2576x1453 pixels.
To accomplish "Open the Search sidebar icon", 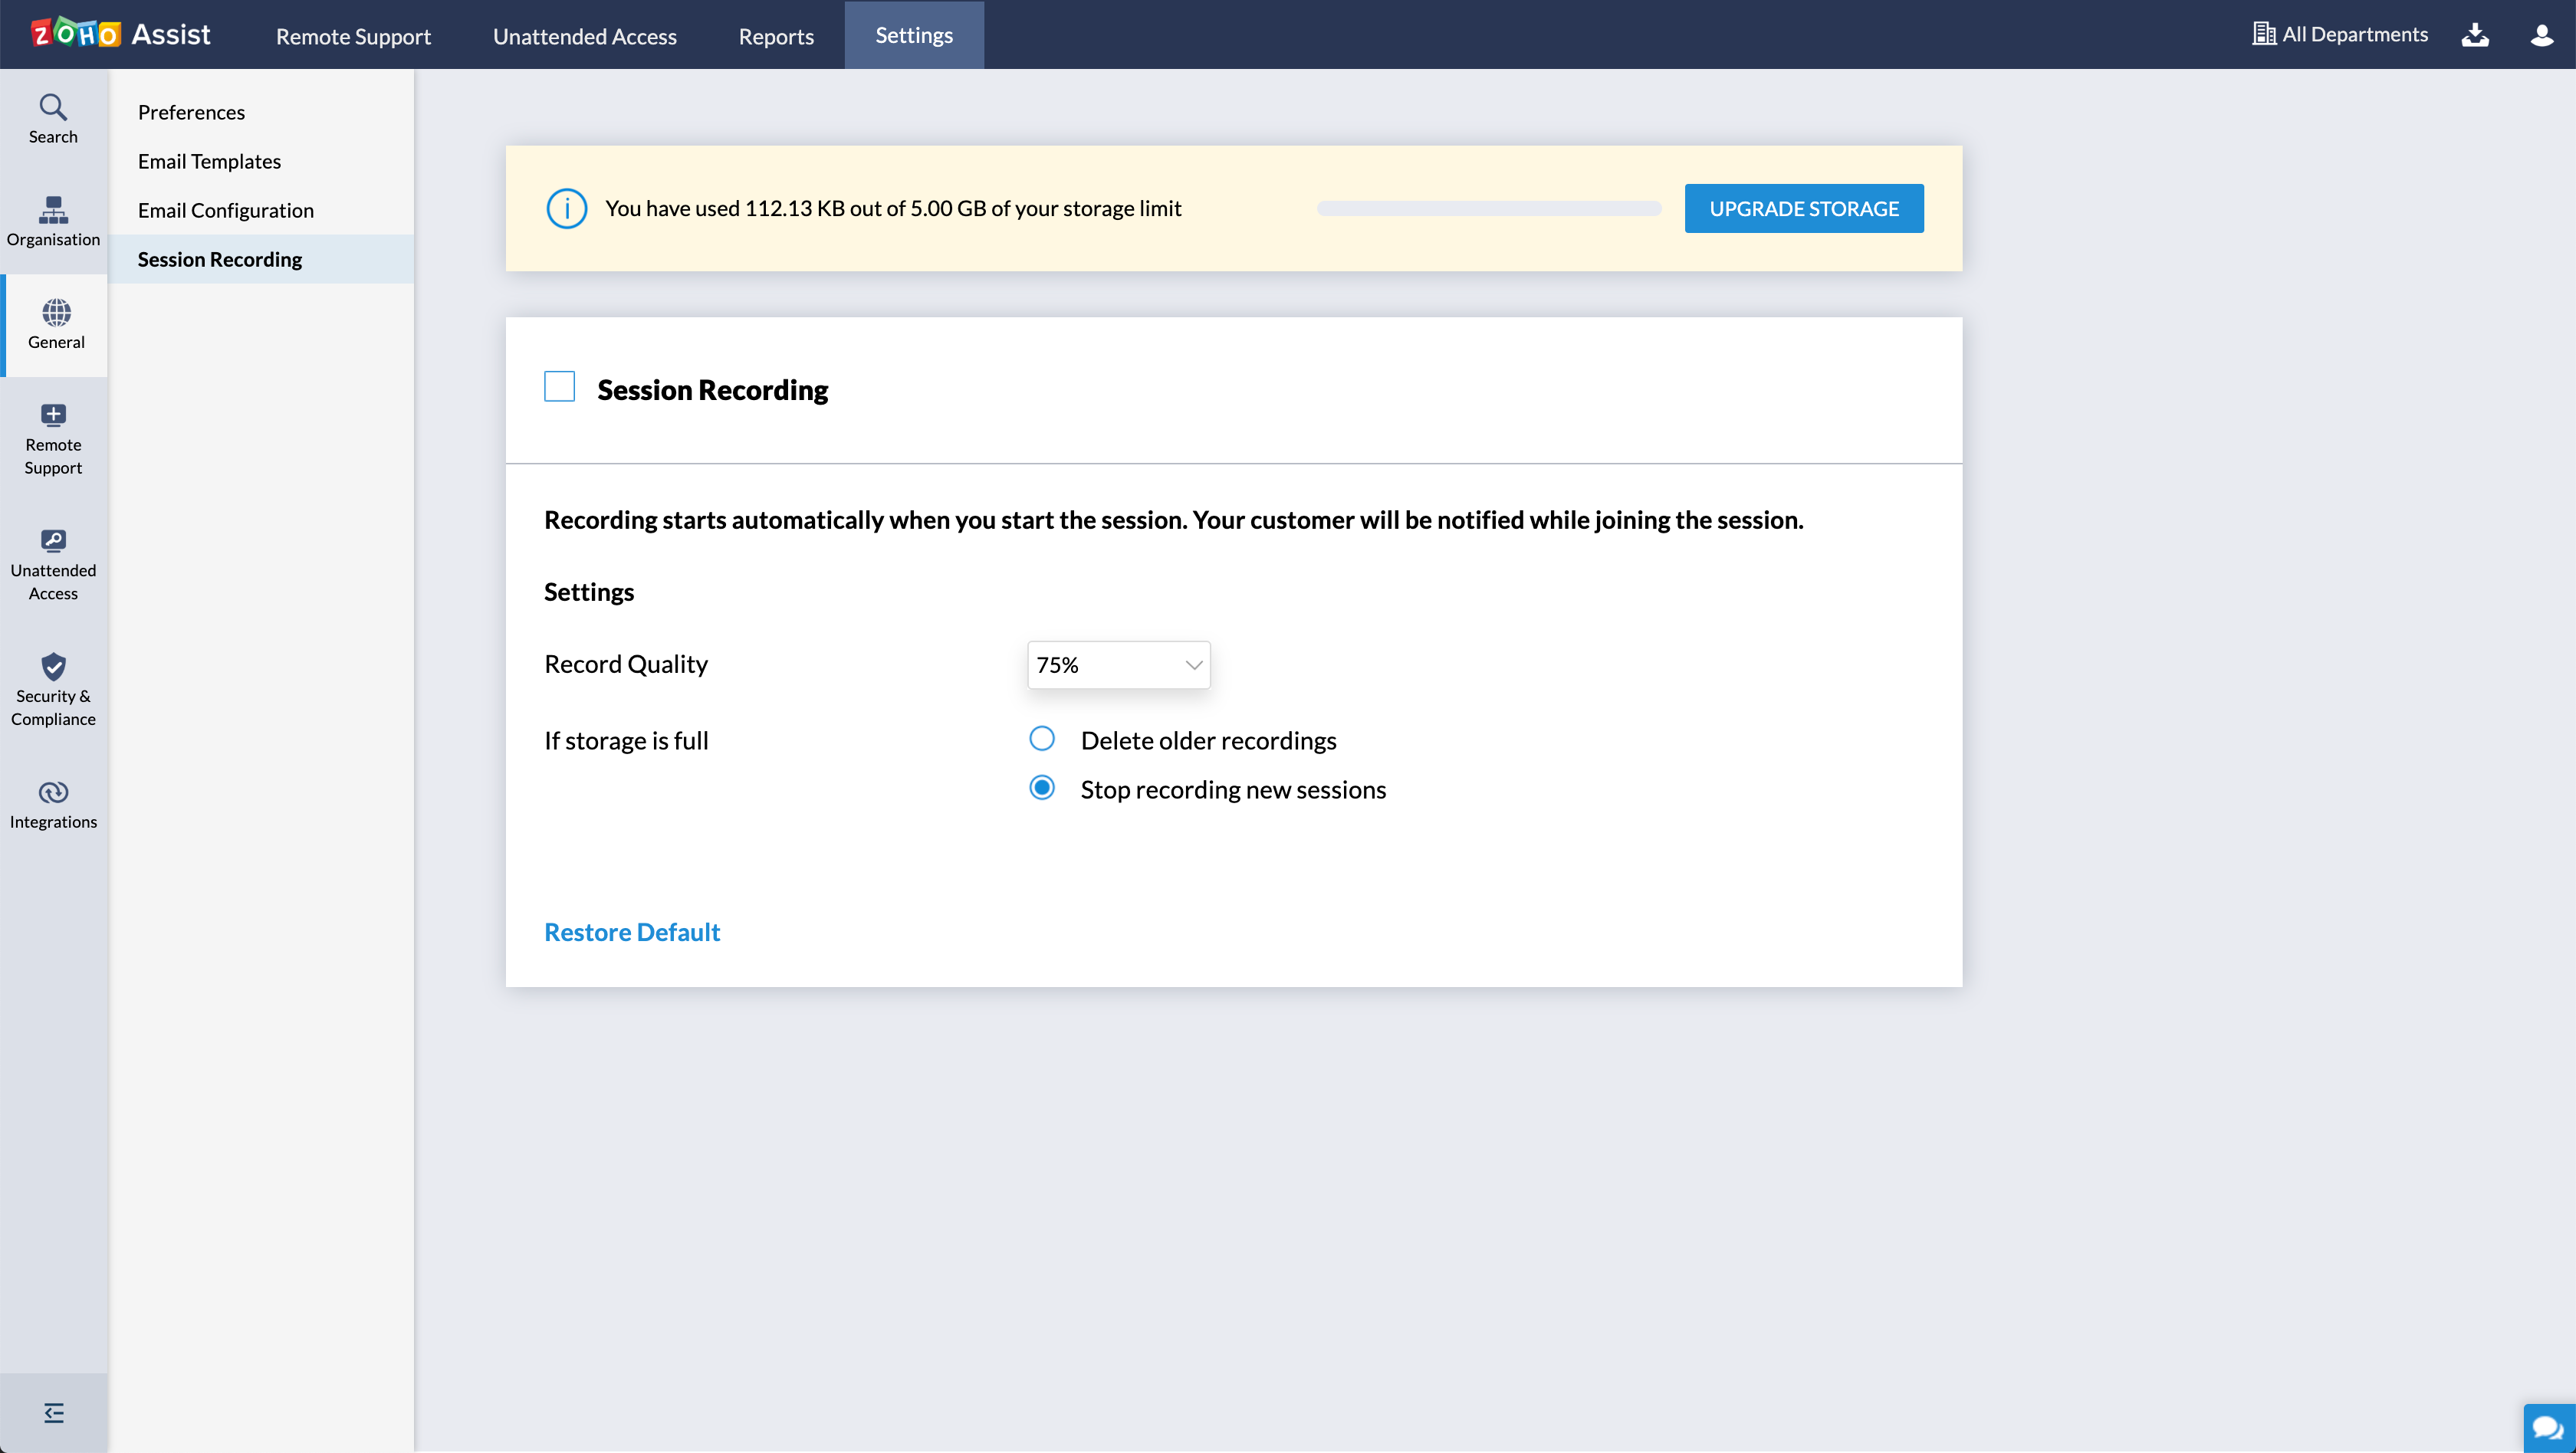I will point(53,119).
